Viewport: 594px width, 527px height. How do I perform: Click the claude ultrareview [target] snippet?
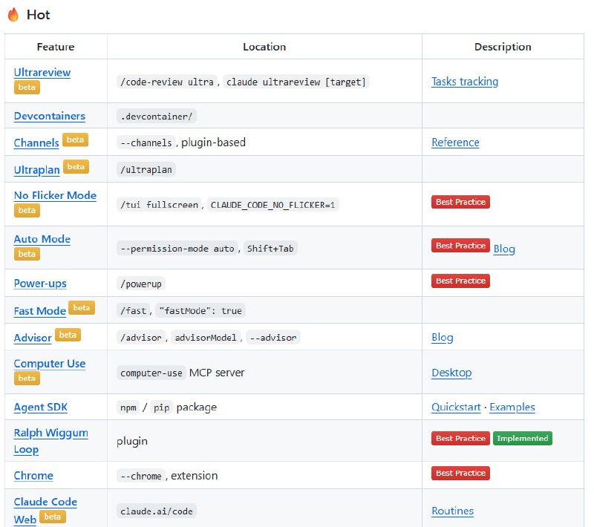click(296, 82)
